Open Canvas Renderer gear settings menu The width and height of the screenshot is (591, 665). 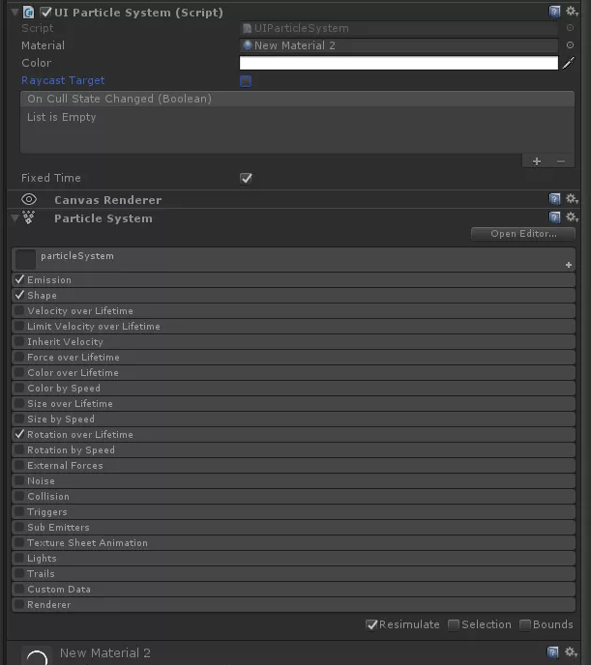click(x=572, y=199)
